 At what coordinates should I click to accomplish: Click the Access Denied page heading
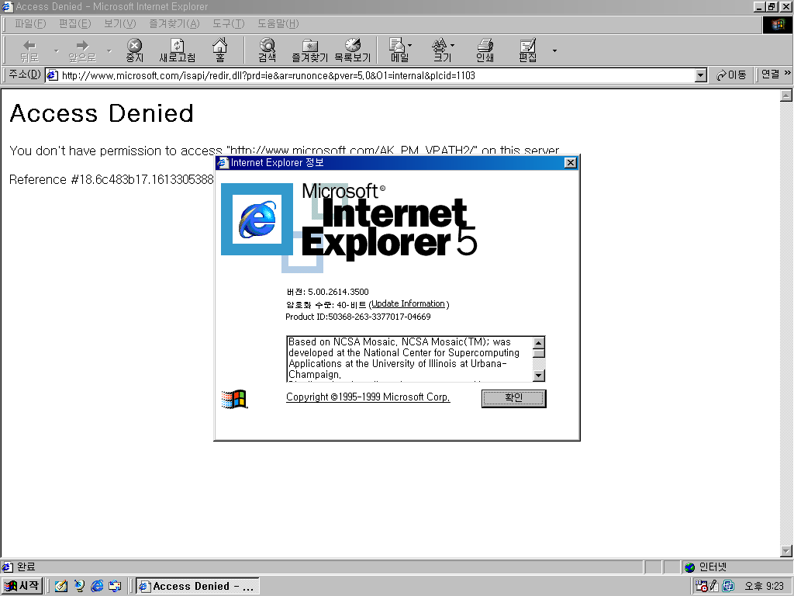coord(102,113)
